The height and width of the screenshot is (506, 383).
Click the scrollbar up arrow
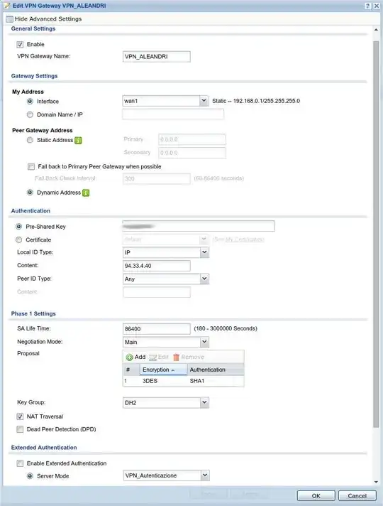pos(376,30)
